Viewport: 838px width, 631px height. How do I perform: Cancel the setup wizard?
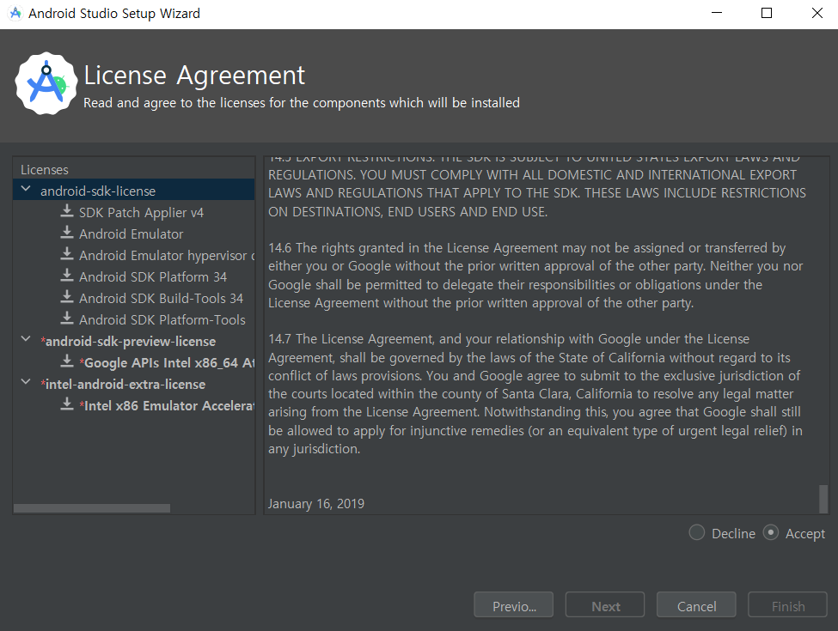pyautogui.click(x=696, y=605)
